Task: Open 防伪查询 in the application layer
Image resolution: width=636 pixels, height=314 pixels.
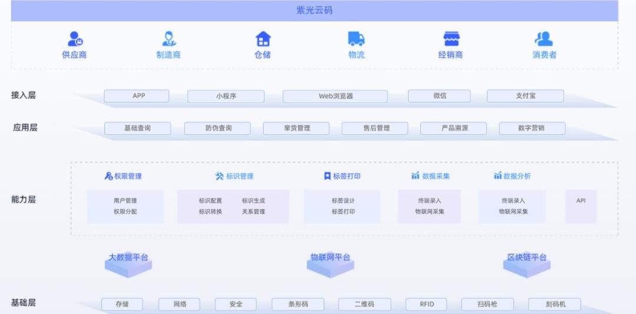Action: [x=218, y=128]
